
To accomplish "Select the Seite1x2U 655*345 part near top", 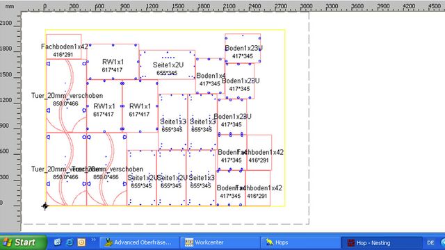I will (167, 65).
